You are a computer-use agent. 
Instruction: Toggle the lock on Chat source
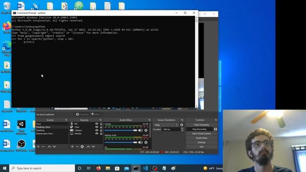click(x=101, y=127)
